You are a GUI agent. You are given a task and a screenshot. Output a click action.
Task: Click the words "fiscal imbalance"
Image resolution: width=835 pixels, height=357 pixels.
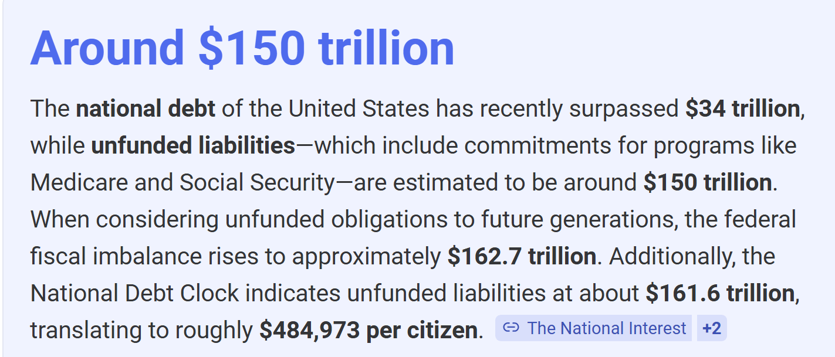tap(112, 257)
